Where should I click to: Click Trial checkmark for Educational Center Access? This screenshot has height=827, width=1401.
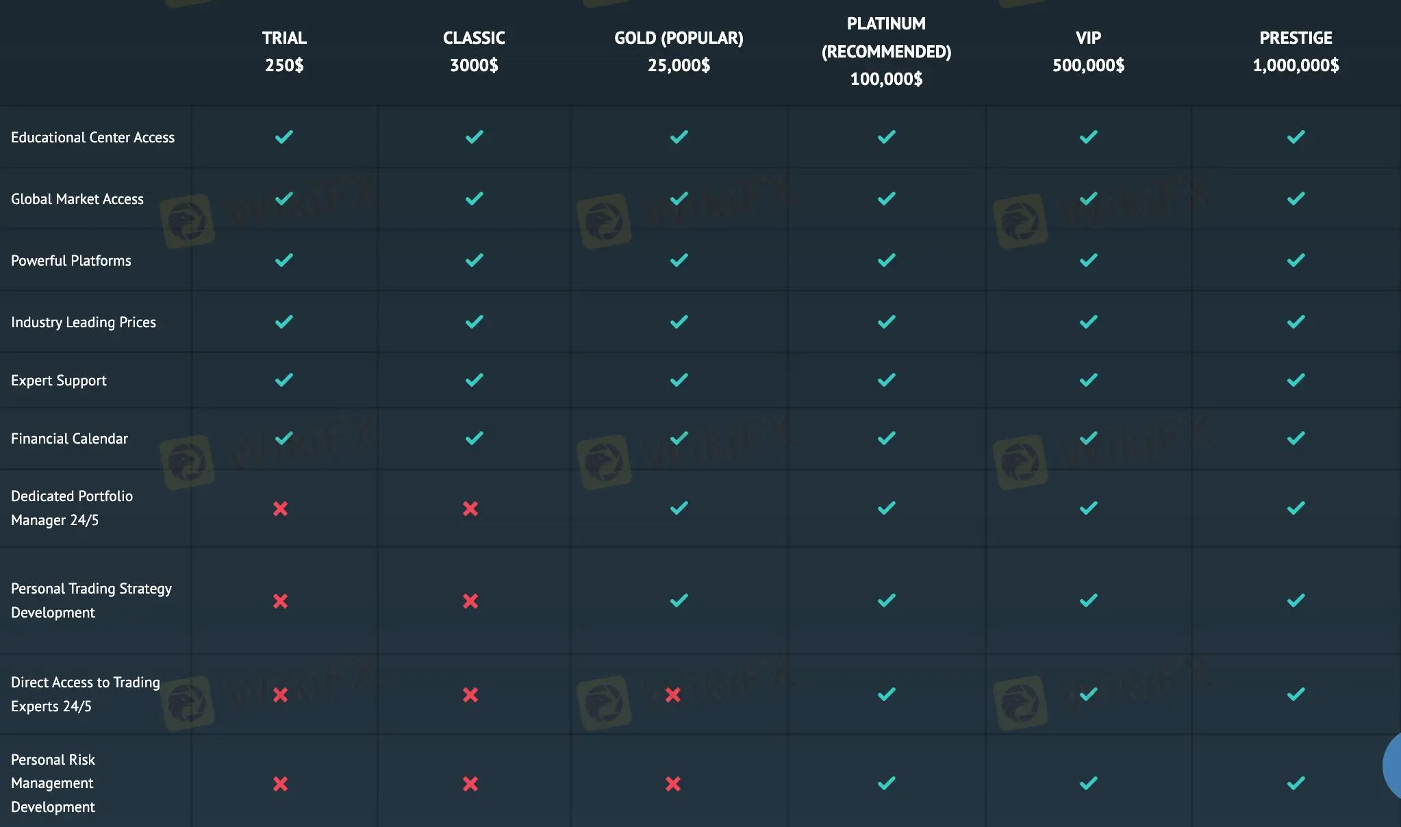283,137
